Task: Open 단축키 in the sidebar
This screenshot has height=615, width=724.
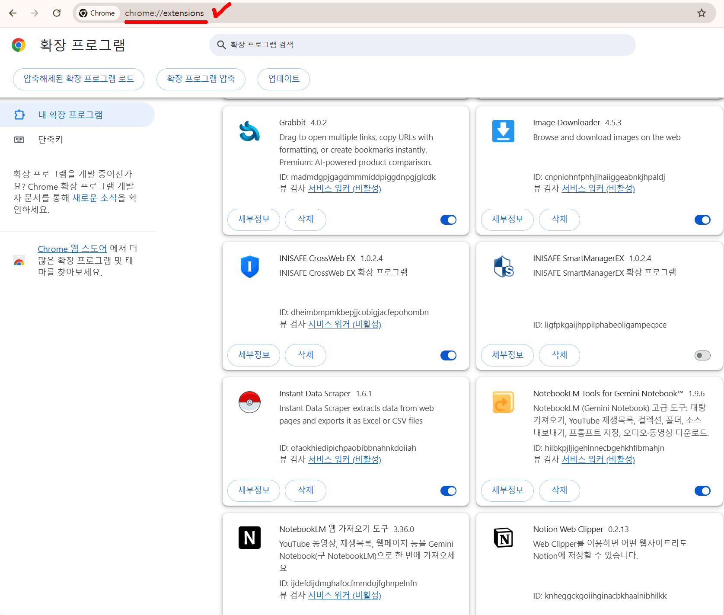Action: [x=77, y=140]
